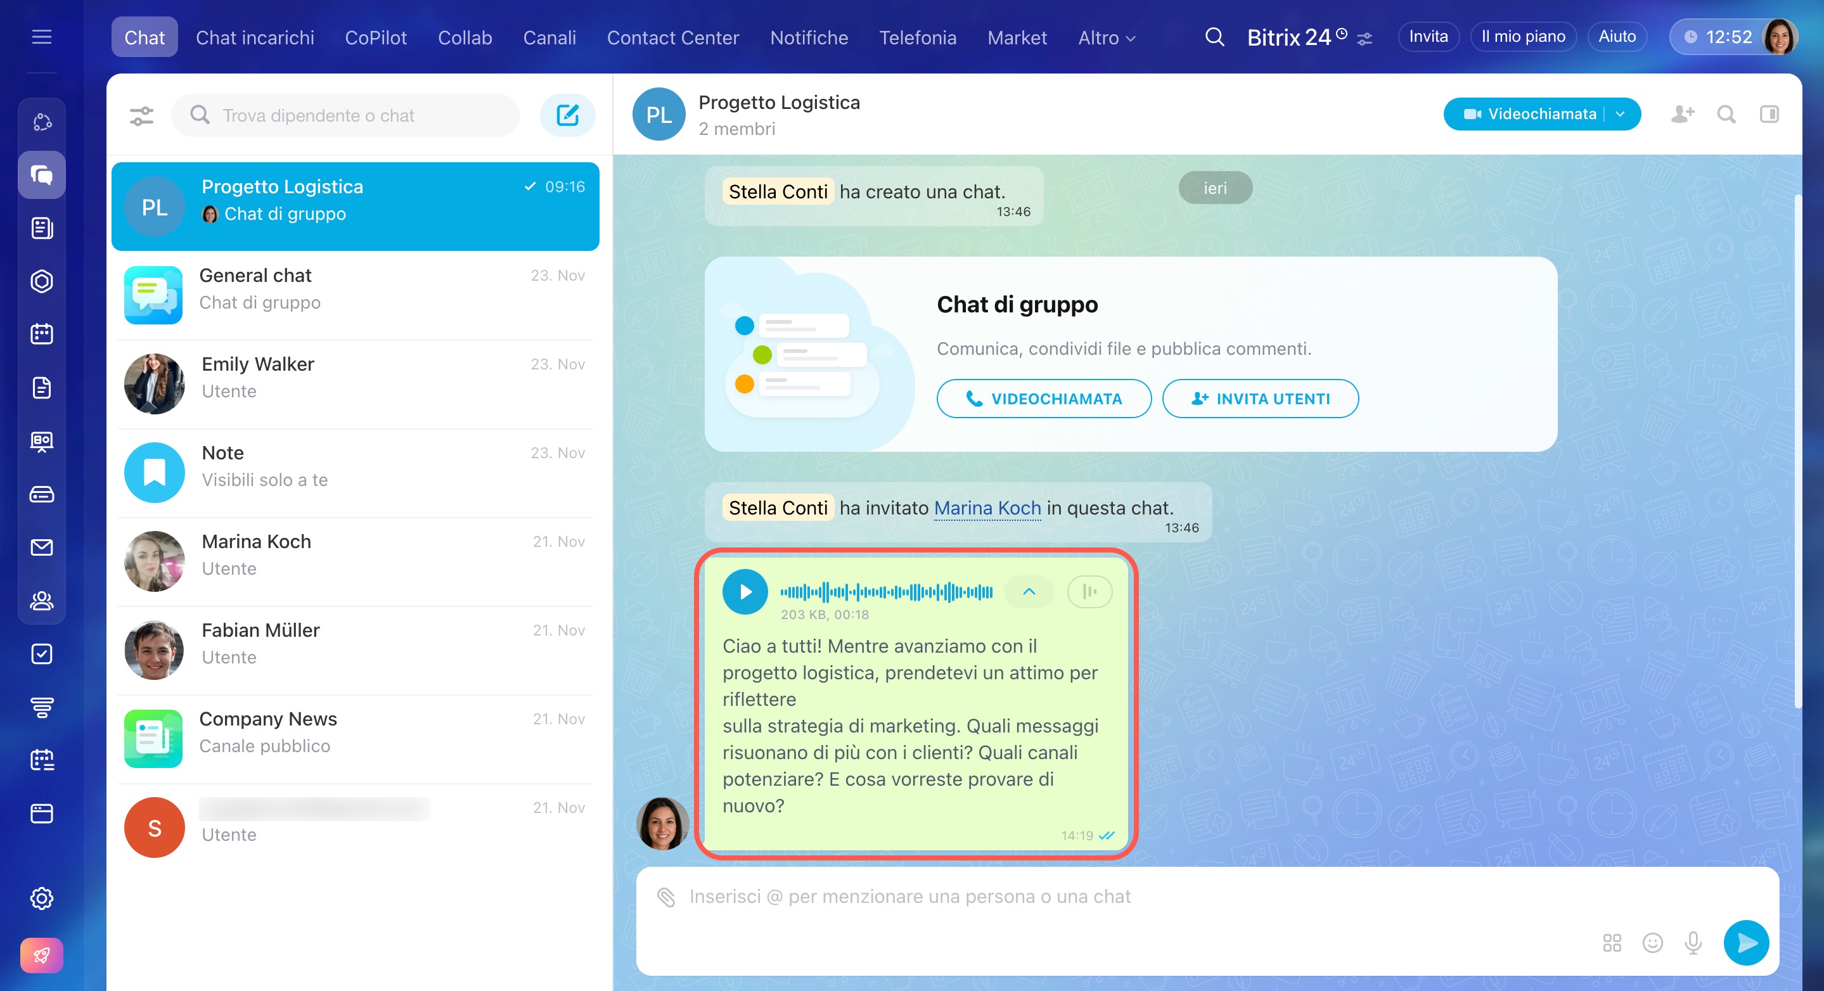Open the Marina Koch mention link
The image size is (1824, 991).
987,508
